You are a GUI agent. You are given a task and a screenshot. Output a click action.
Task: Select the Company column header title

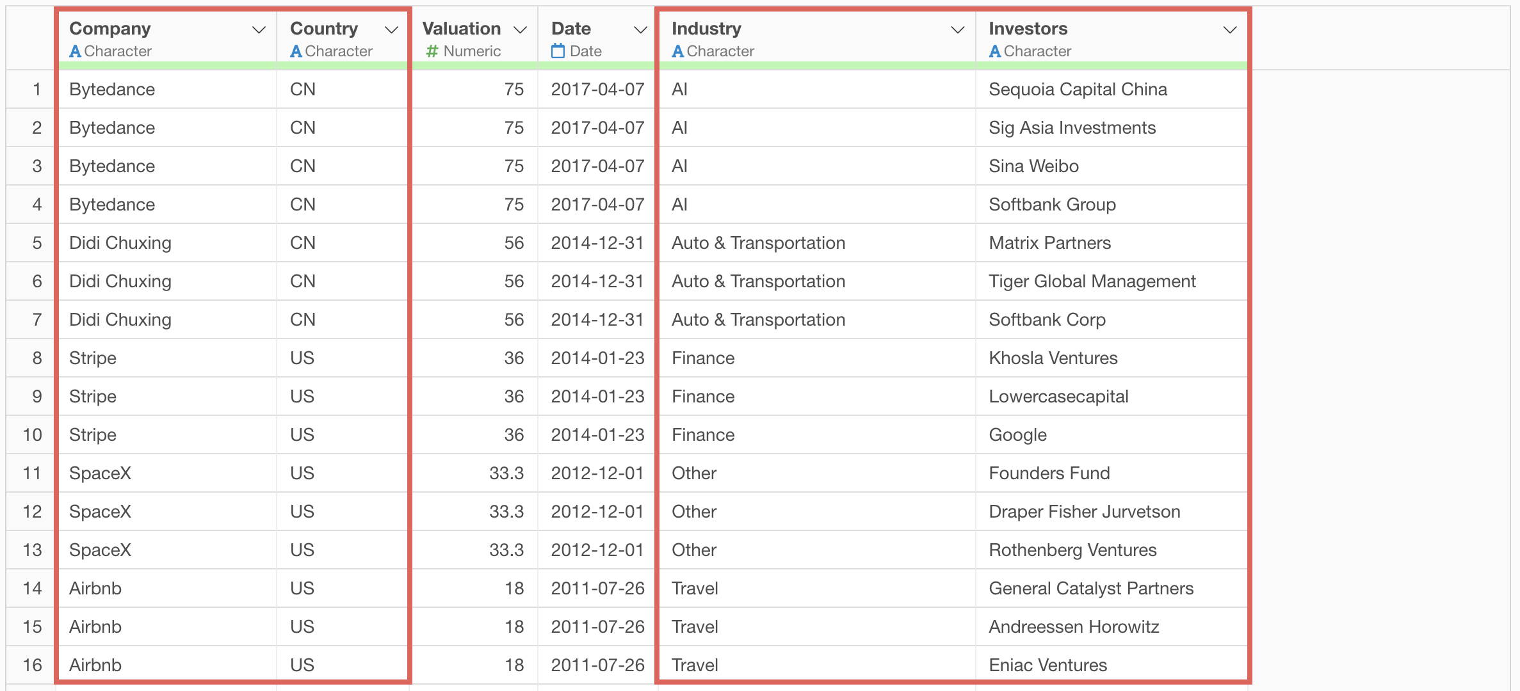pos(110,29)
